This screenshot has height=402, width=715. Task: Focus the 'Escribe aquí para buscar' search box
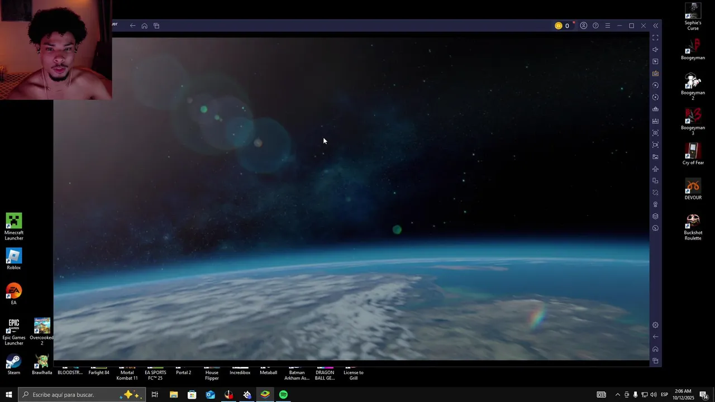click(x=82, y=395)
